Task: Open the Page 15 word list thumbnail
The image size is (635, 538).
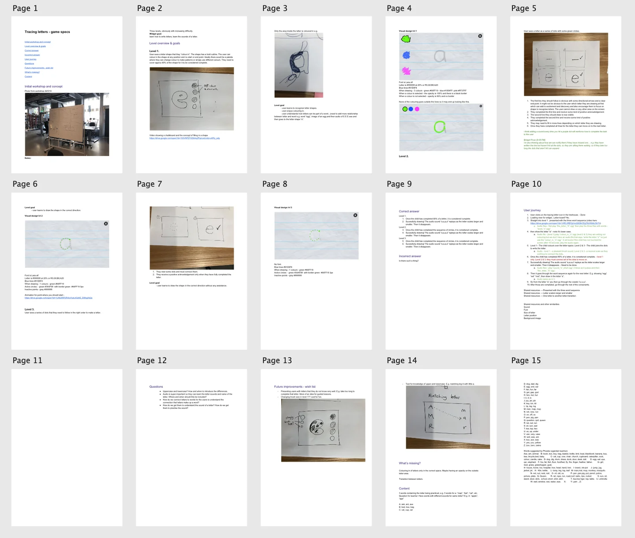Action: (566, 448)
